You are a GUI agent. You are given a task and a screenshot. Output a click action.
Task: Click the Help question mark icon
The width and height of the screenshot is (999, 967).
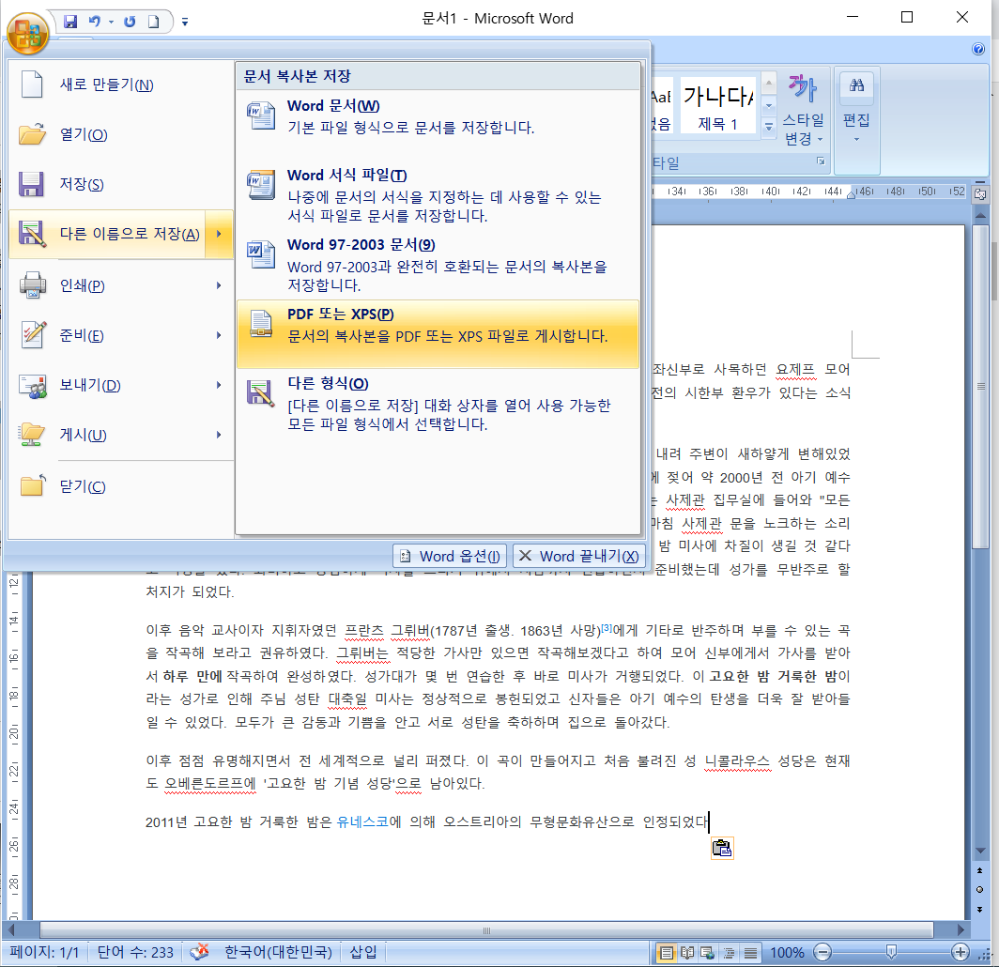(978, 49)
